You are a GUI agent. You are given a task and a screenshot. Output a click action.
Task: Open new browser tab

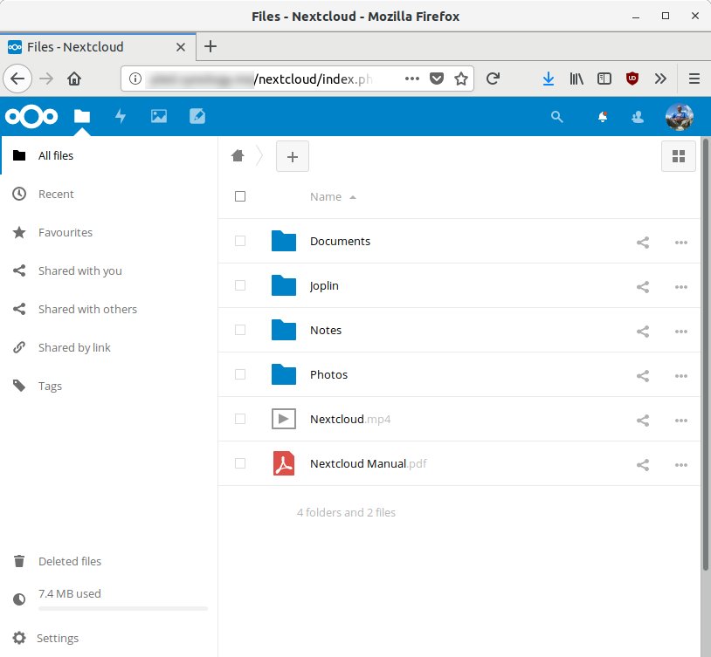pyautogui.click(x=211, y=46)
